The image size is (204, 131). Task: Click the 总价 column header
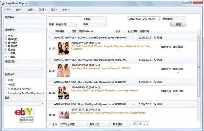[118, 31]
